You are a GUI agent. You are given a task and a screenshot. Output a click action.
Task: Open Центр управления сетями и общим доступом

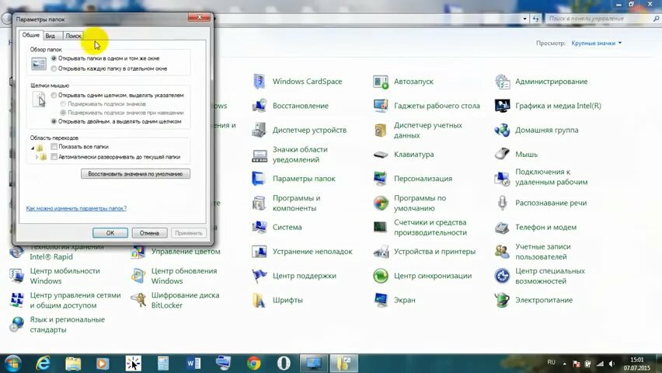tap(75, 301)
